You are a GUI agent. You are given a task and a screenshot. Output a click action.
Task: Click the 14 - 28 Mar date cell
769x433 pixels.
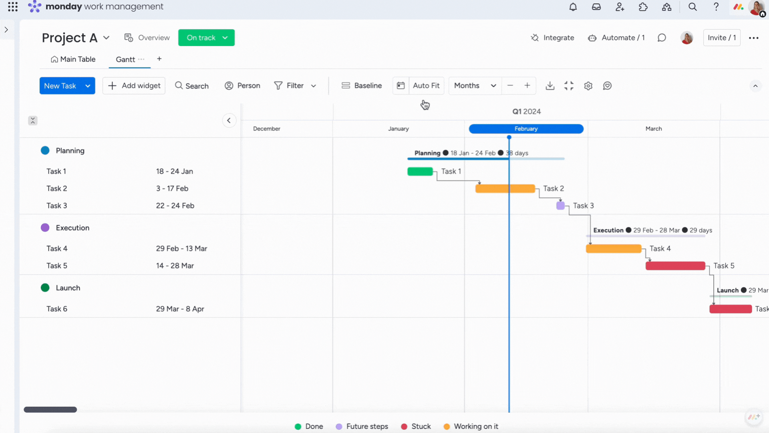click(175, 266)
